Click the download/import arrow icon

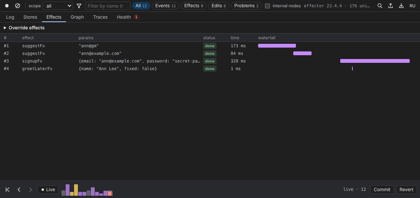tap(401, 6)
